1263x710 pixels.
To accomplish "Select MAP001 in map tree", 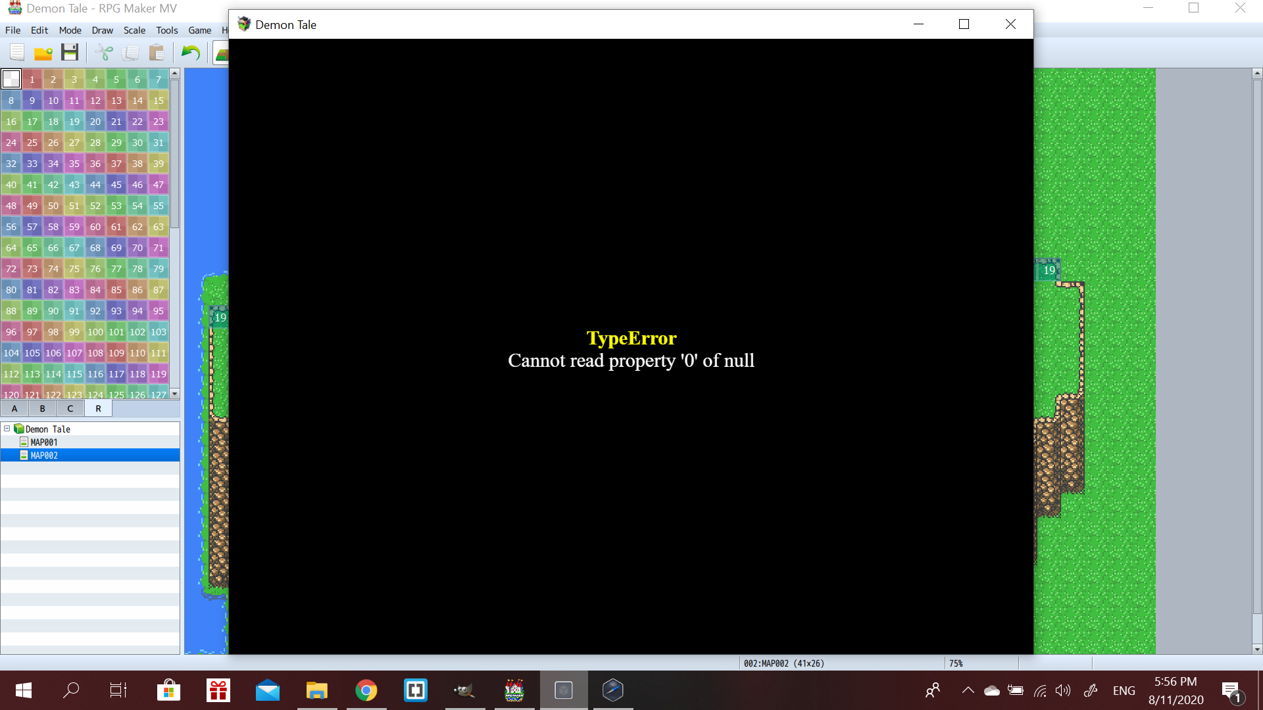I will click(44, 442).
